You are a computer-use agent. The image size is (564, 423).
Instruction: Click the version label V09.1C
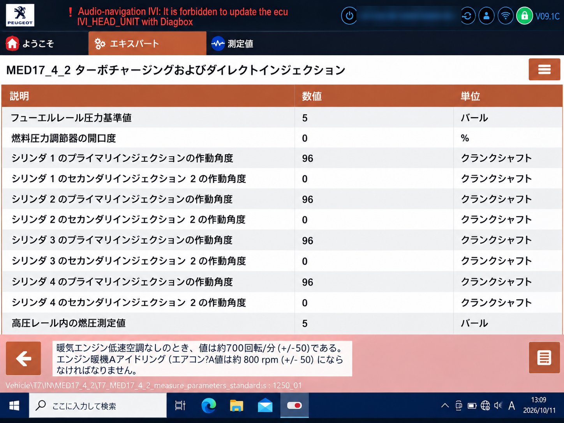tap(548, 16)
